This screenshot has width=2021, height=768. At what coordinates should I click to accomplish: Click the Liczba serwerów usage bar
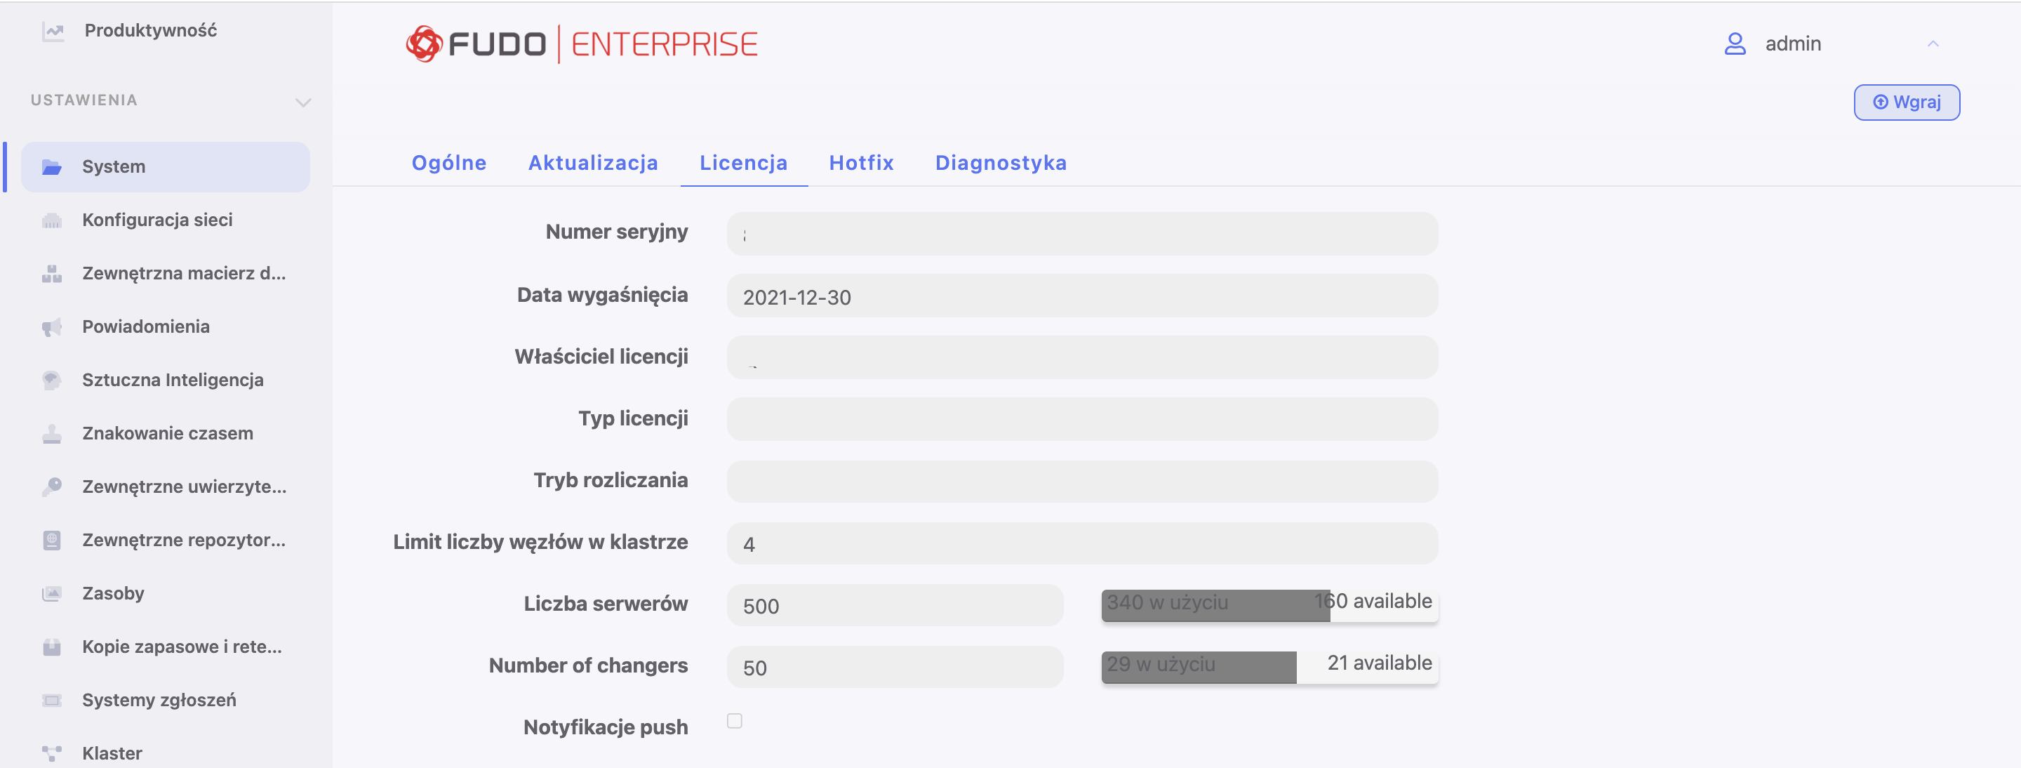click(1269, 605)
